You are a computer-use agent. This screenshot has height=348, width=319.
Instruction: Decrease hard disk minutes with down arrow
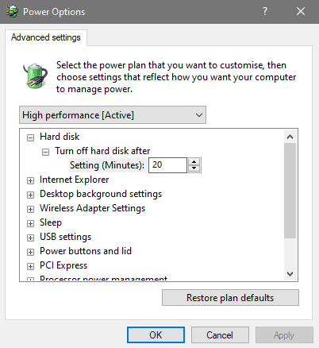click(x=194, y=168)
